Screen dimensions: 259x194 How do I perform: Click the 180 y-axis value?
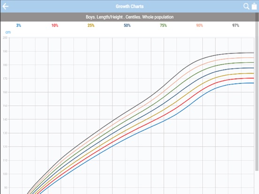click(x=5, y=65)
